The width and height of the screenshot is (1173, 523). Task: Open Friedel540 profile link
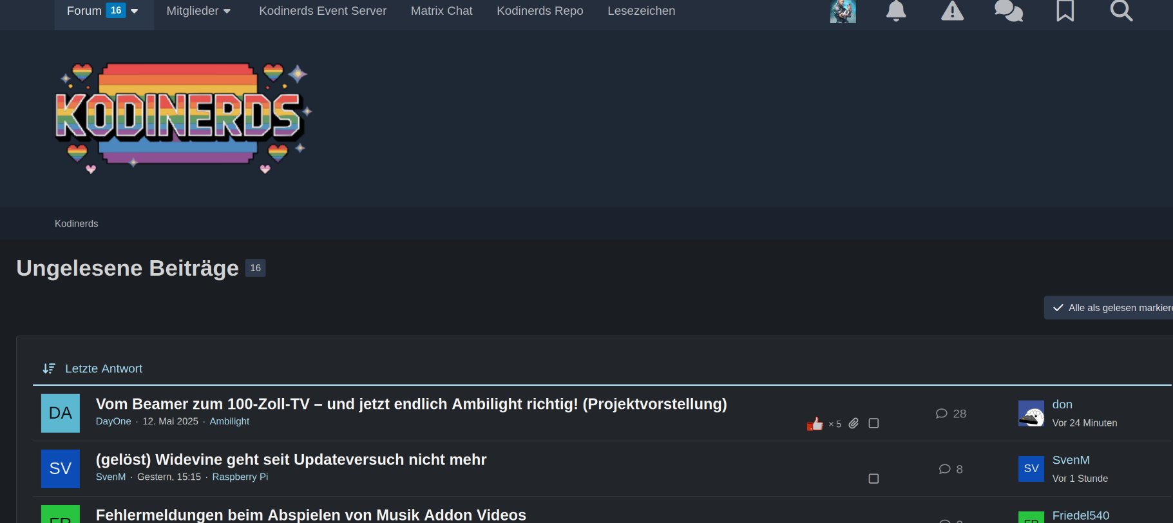click(x=1081, y=515)
